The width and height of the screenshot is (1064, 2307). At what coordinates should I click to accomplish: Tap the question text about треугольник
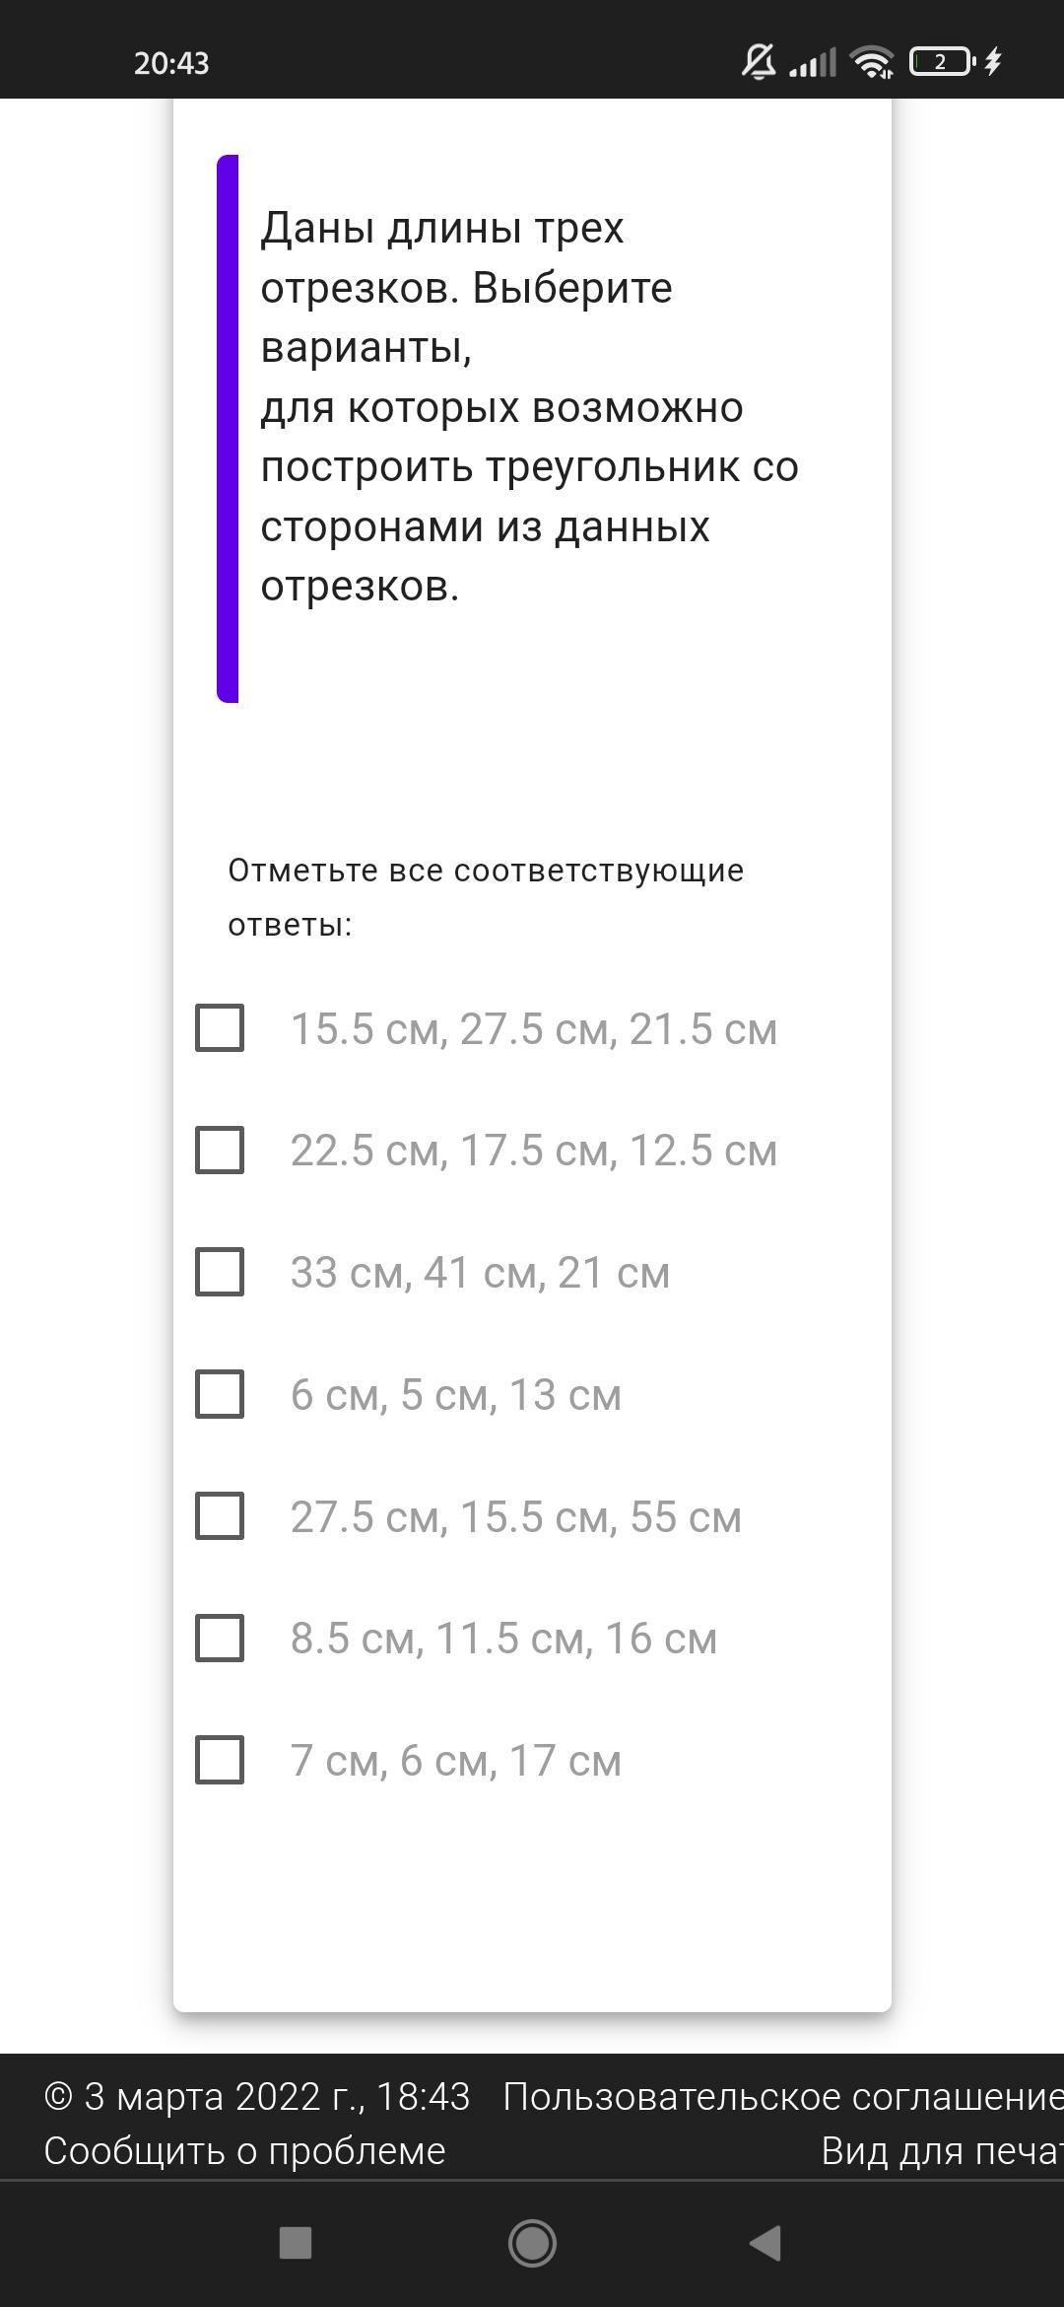point(529,407)
